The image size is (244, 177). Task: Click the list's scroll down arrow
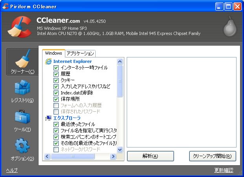point(120,150)
